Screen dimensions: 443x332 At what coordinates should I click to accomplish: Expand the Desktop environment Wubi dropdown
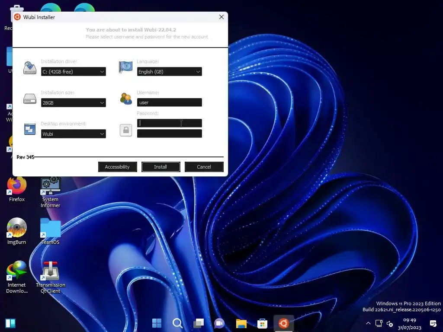point(74,134)
